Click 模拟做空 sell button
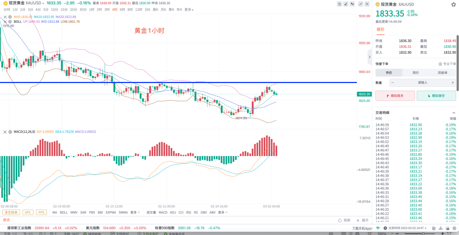This screenshot has height=235, width=459. [436, 96]
